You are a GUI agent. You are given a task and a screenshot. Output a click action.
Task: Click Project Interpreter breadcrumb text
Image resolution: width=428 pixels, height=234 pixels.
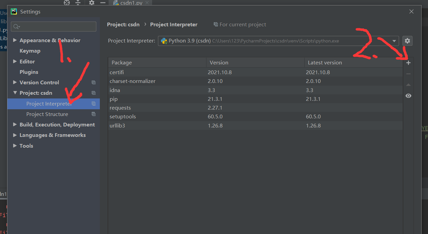(x=174, y=24)
